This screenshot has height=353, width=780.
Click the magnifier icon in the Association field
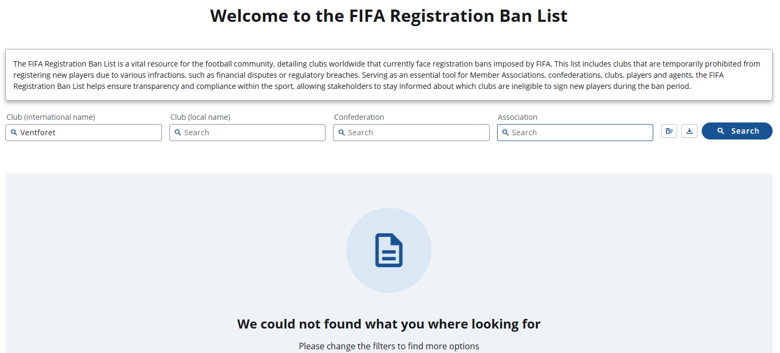click(x=506, y=133)
